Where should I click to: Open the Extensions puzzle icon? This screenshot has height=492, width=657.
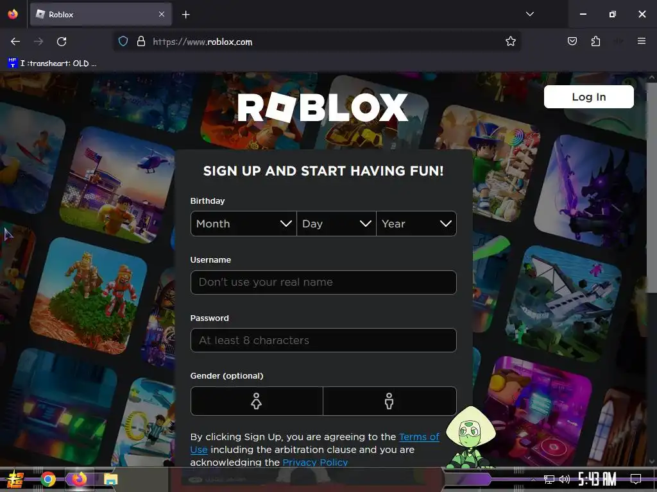click(x=595, y=42)
